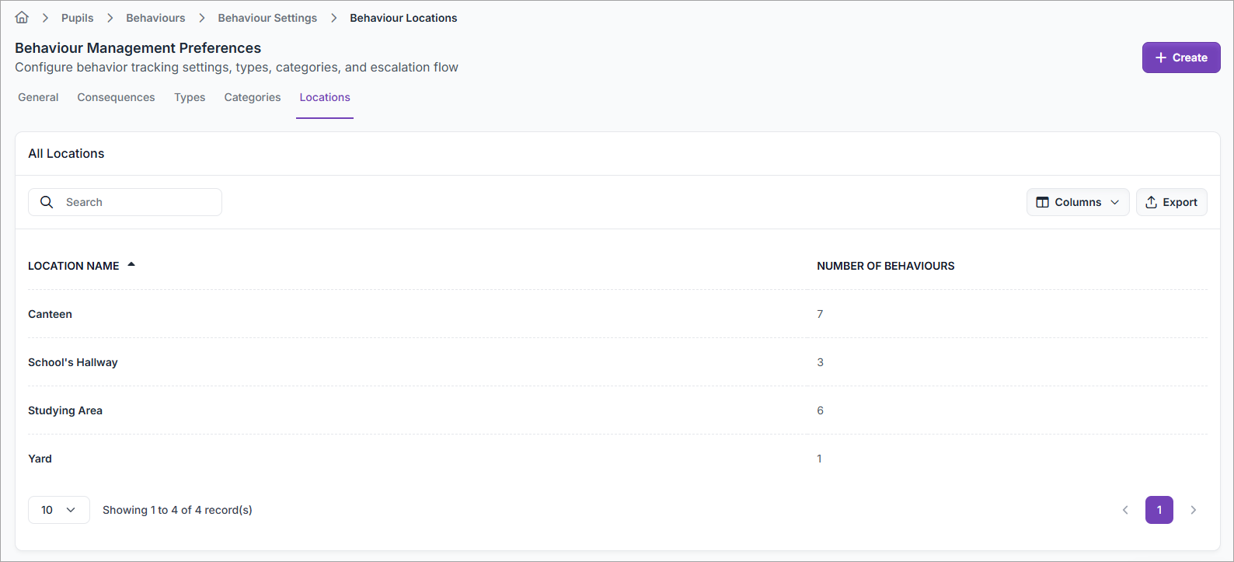Expand the rows-per-page selector showing 10
This screenshot has width=1234, height=562.
[59, 510]
